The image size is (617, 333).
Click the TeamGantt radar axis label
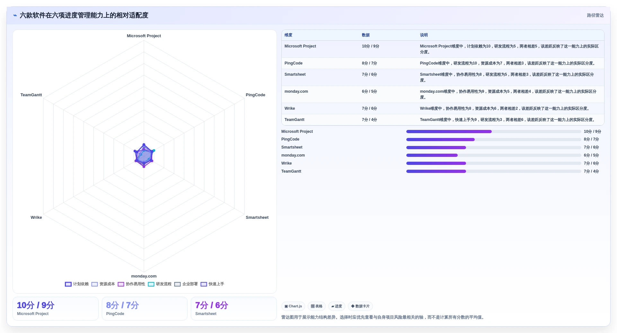click(x=31, y=95)
